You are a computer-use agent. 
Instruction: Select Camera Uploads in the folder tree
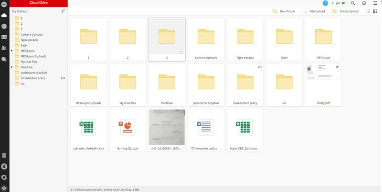pyautogui.click(x=32, y=34)
